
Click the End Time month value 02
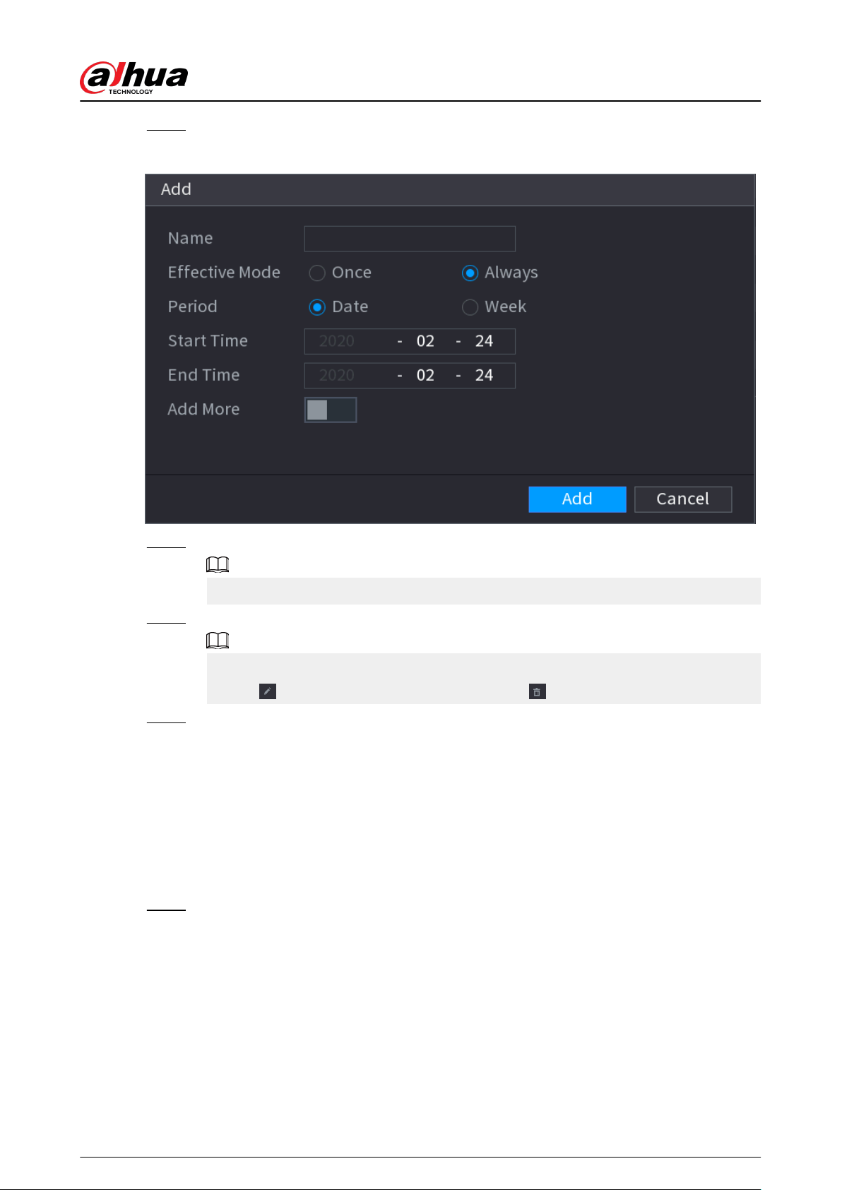coord(425,376)
